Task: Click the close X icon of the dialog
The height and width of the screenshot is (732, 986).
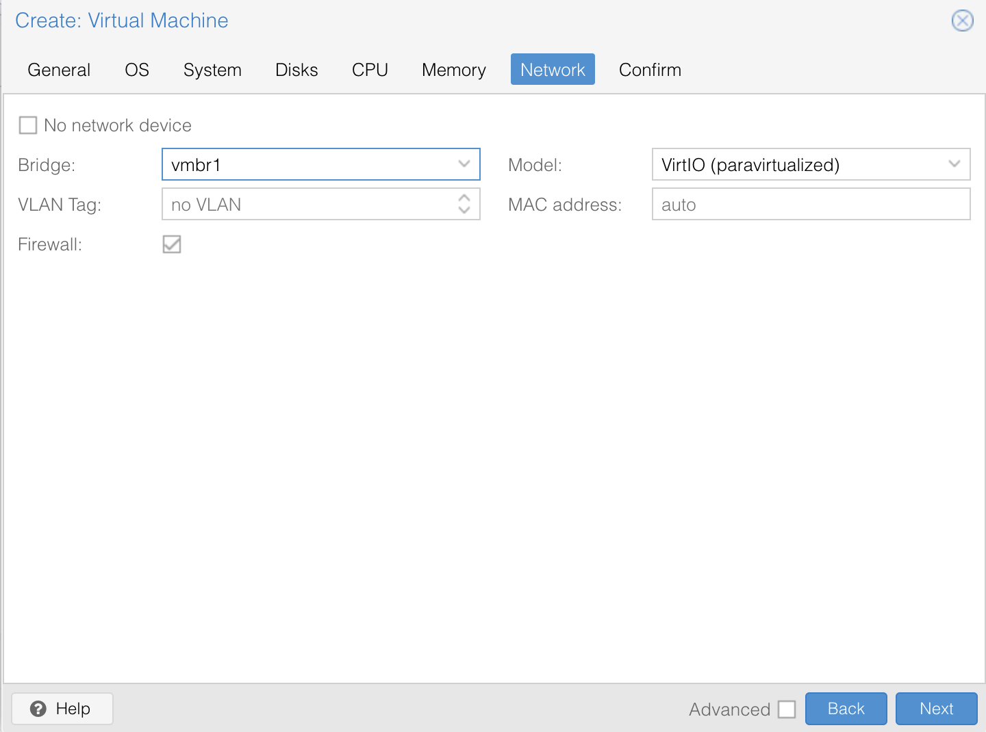Action: [x=963, y=21]
